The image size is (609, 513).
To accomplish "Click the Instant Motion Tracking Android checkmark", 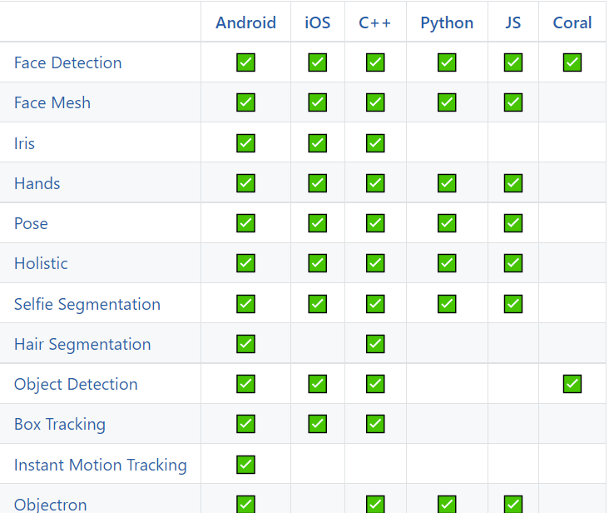I will pos(245,465).
